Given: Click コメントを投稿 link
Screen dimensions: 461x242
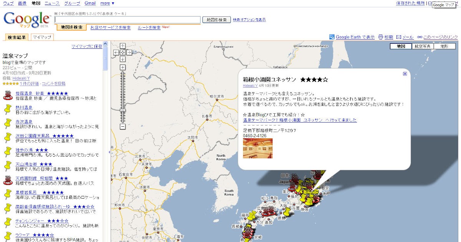Looking at the screenshot, I should point(54,83).
